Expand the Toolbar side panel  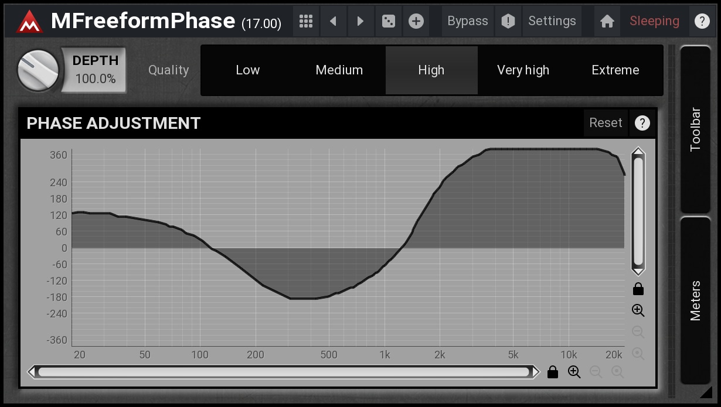695,129
